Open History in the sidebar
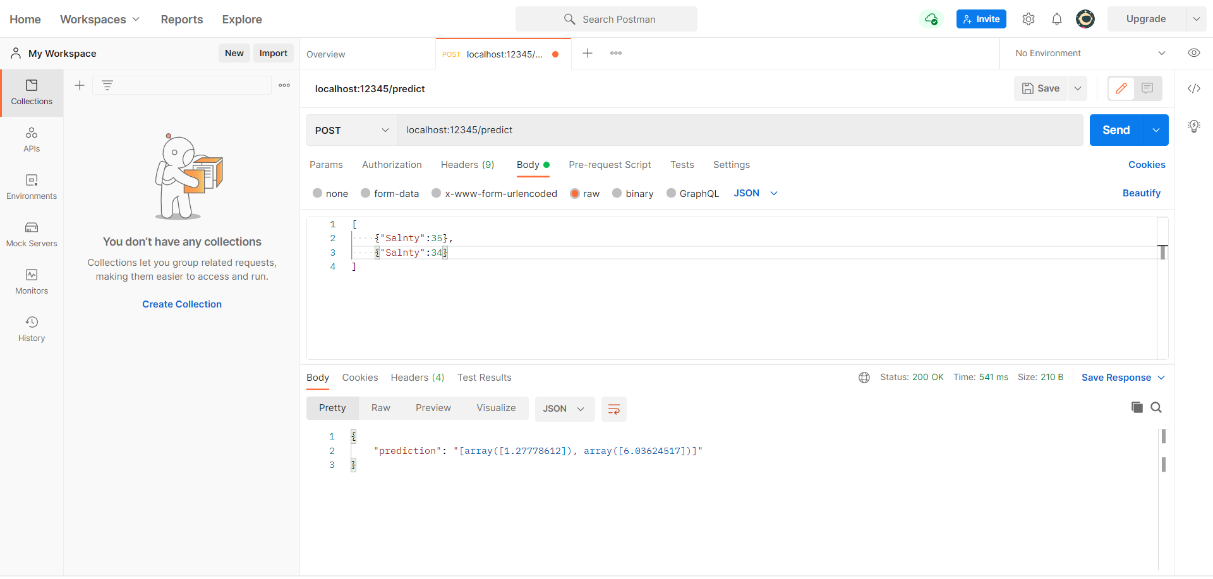1213x579 pixels. [32, 329]
